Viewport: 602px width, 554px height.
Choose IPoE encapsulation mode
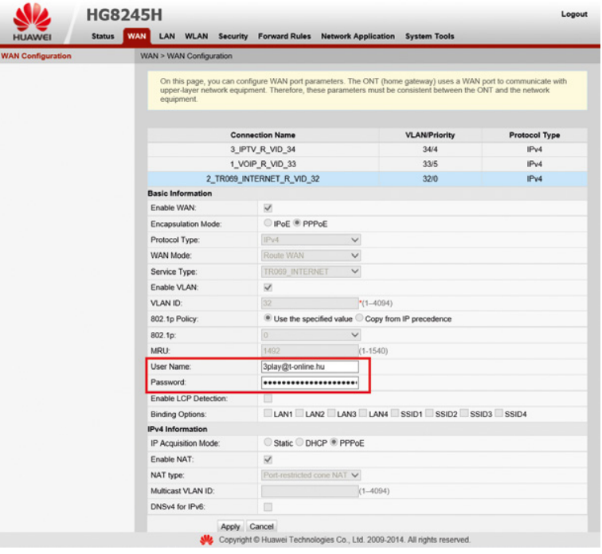click(268, 223)
